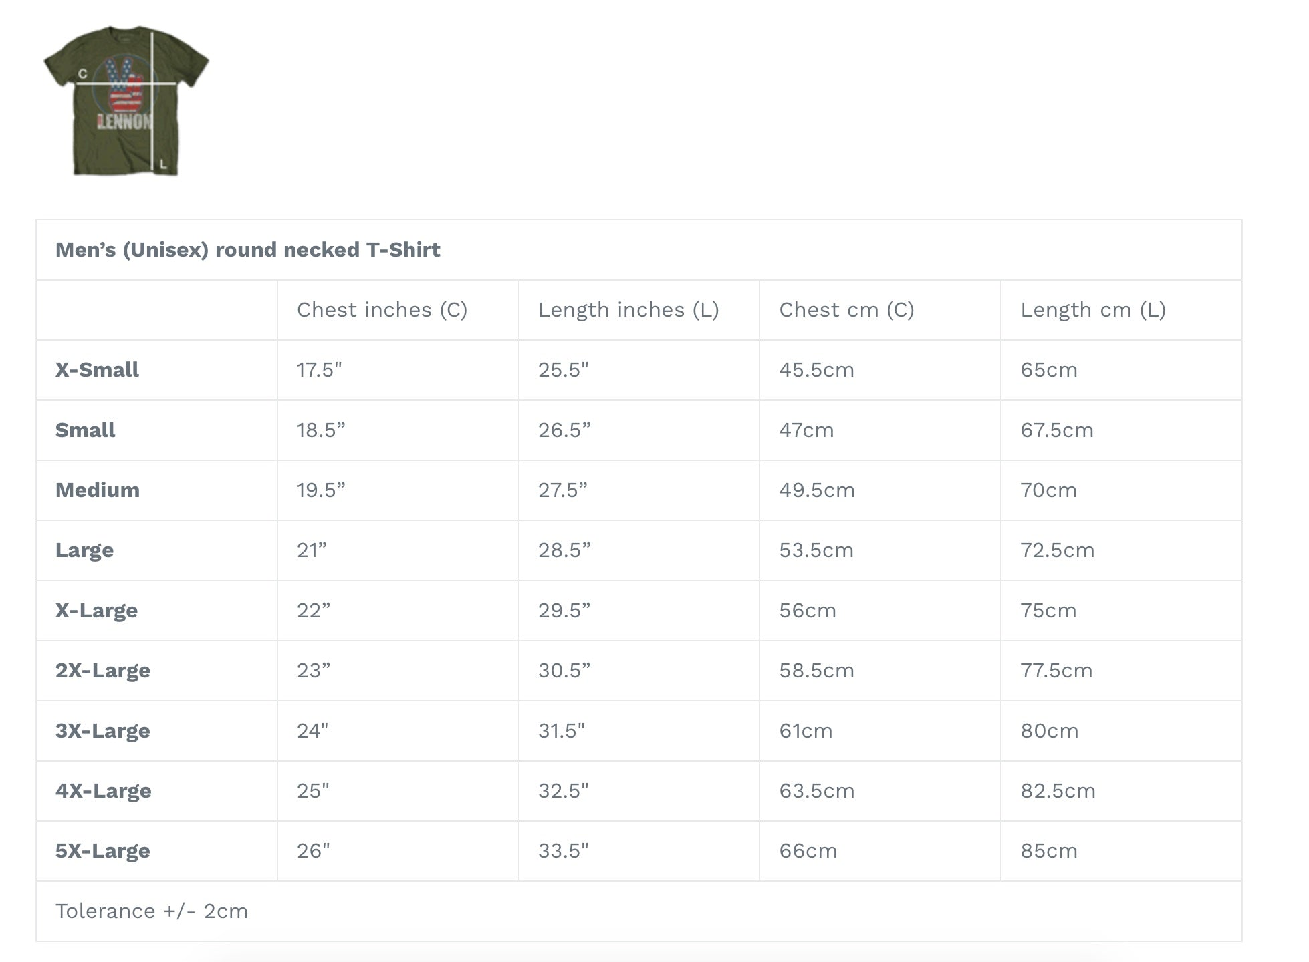Select the X-Large size row label
1309x962 pixels.
(x=96, y=611)
